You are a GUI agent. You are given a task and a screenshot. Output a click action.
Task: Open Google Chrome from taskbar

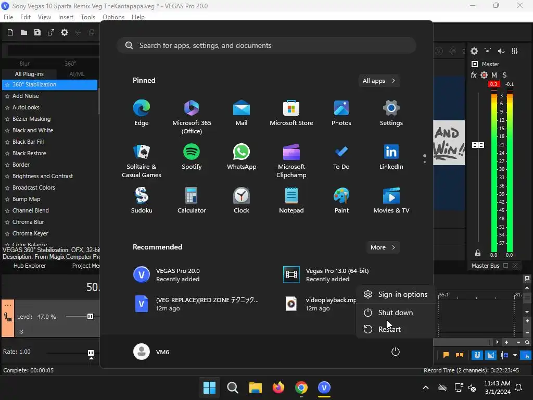pyautogui.click(x=301, y=387)
